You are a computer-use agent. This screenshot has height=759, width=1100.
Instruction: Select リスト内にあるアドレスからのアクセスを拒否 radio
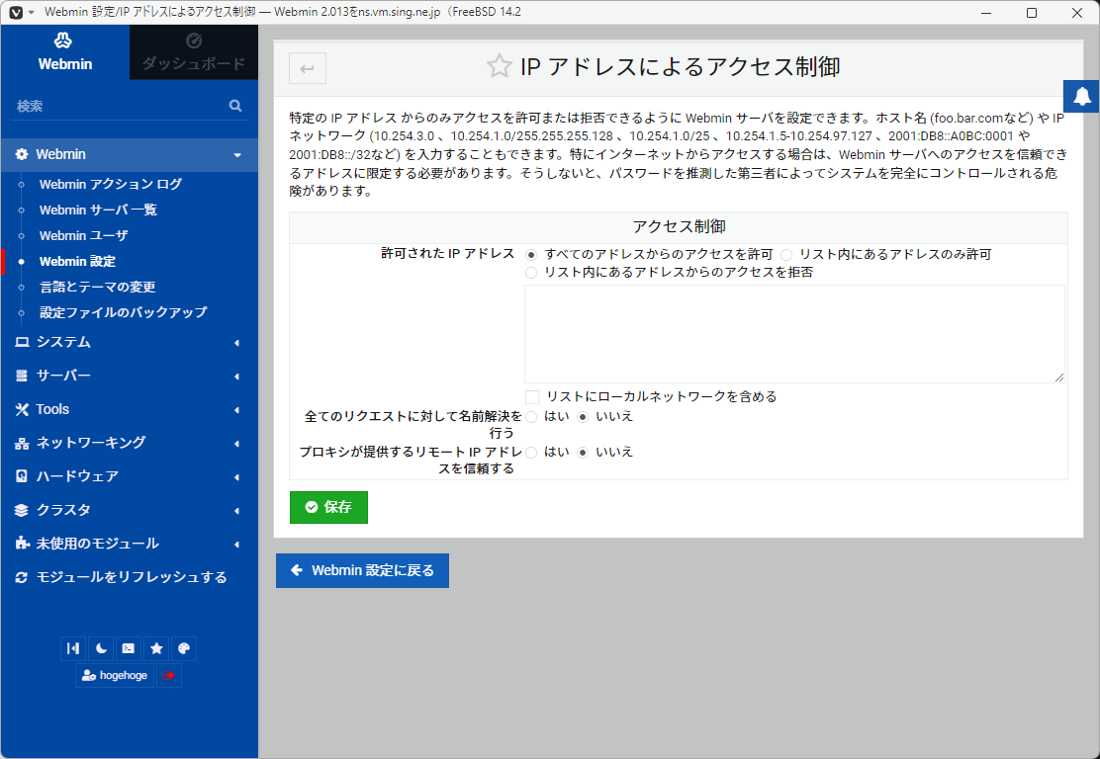(x=531, y=273)
